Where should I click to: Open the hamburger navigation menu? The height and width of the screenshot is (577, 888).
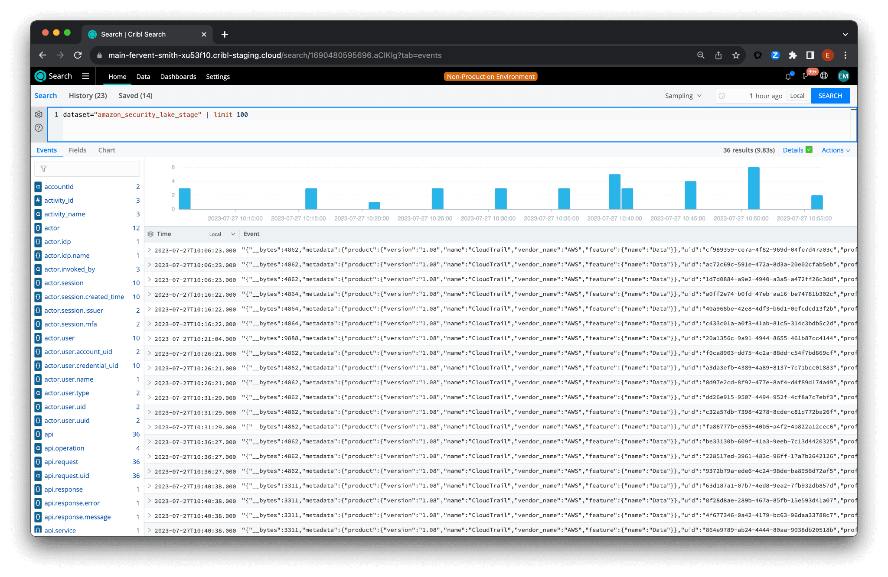(86, 76)
